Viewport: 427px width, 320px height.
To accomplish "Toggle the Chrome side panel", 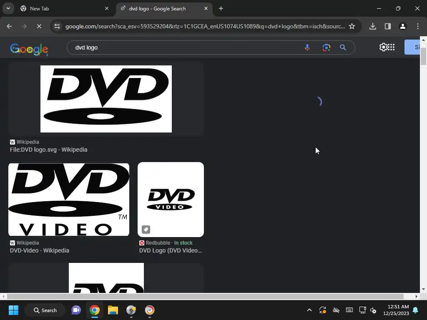I will 388,26.
